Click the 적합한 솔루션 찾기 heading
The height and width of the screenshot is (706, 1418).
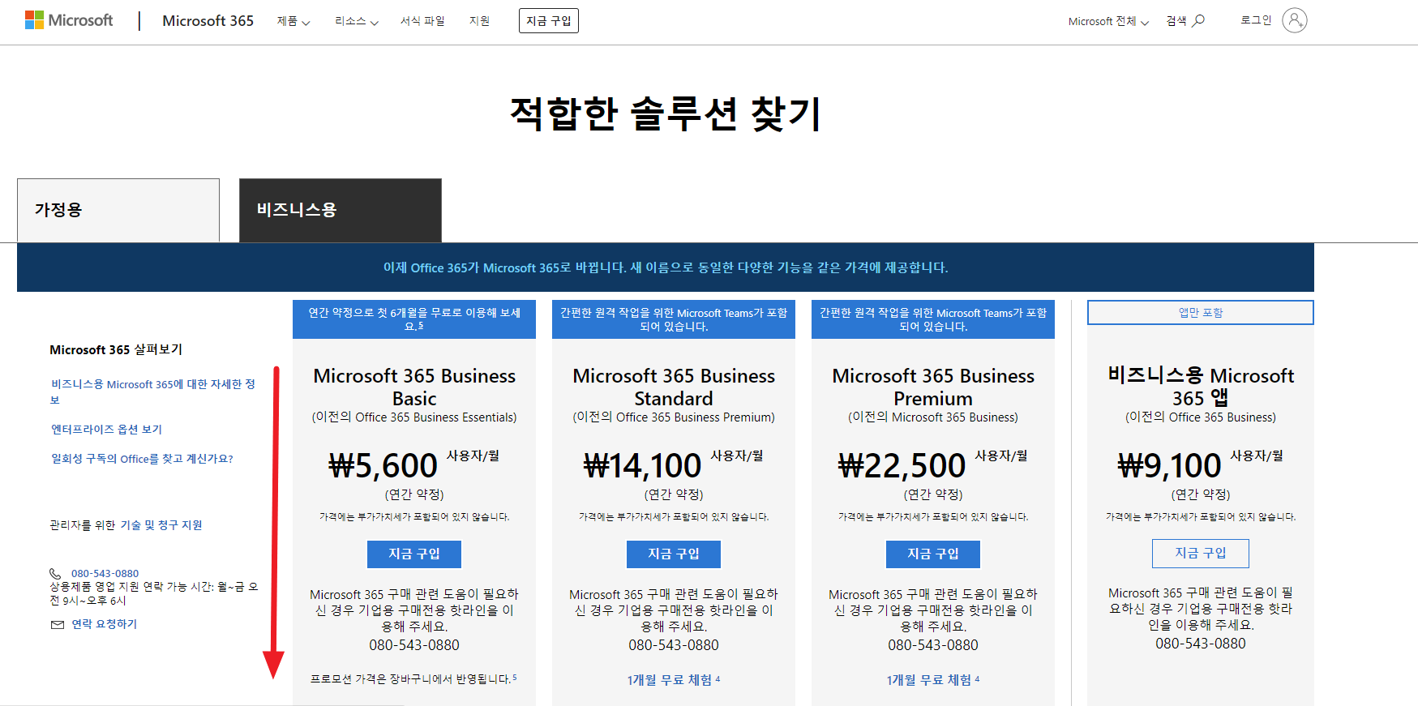click(666, 113)
